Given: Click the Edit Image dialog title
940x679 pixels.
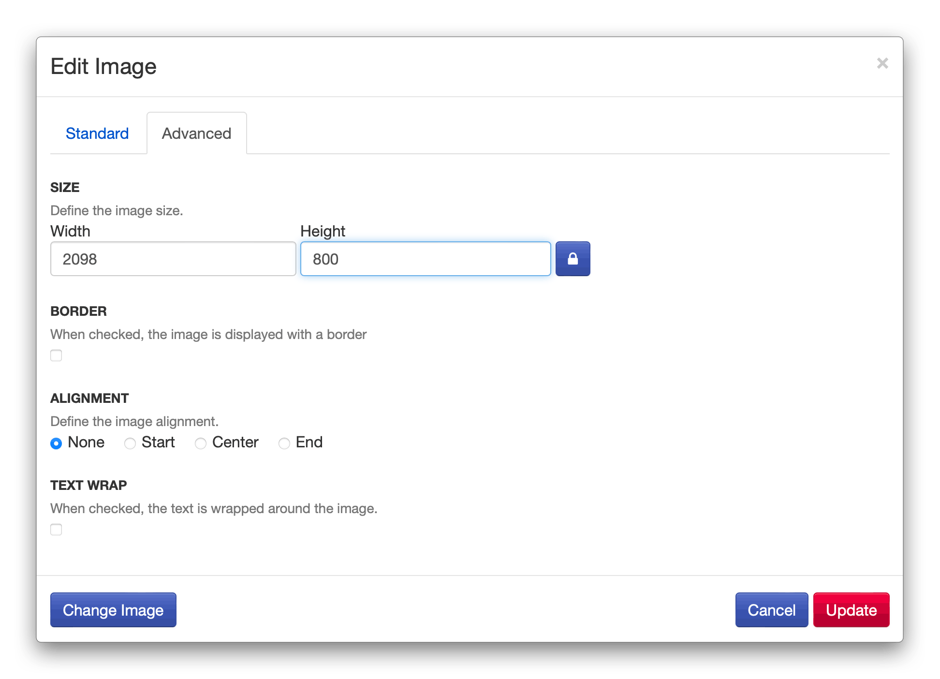Looking at the screenshot, I should click(103, 66).
